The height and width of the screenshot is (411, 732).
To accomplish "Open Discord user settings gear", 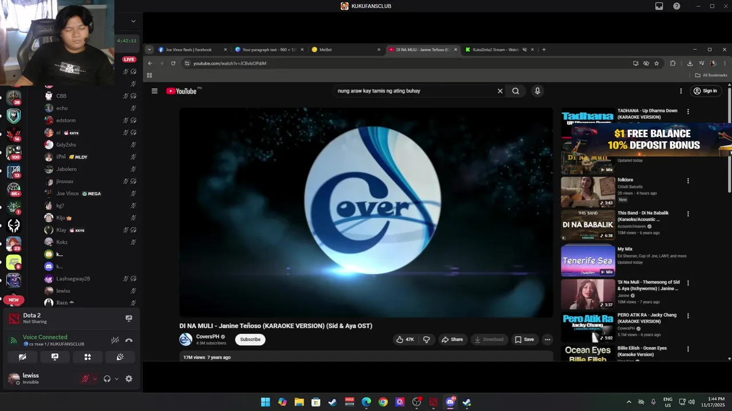I will (x=129, y=378).
